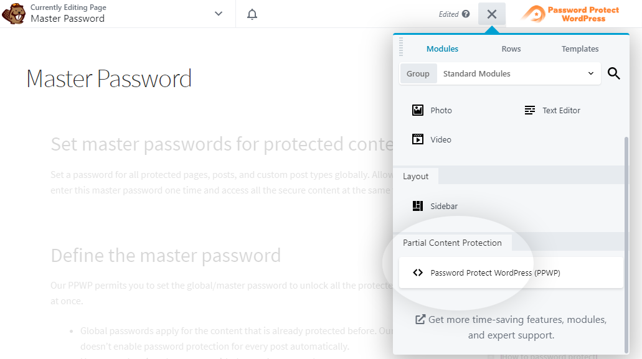Expand the page title chevron menu
Viewport: 642px width, 359px height.
click(219, 14)
